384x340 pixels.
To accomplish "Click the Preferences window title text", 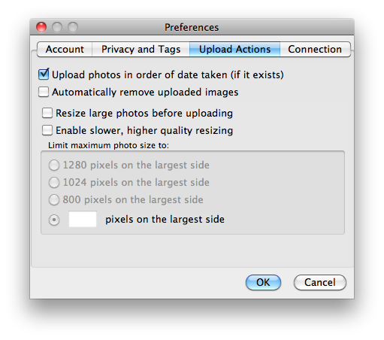I will [x=192, y=27].
